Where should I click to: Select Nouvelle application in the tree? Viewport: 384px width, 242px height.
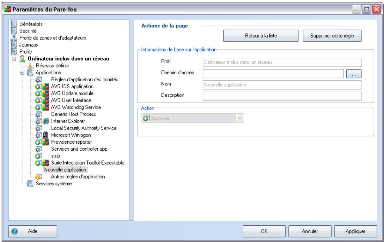point(65,170)
